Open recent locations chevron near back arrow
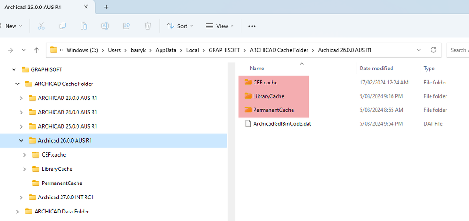469x221 pixels. pyautogui.click(x=24, y=50)
